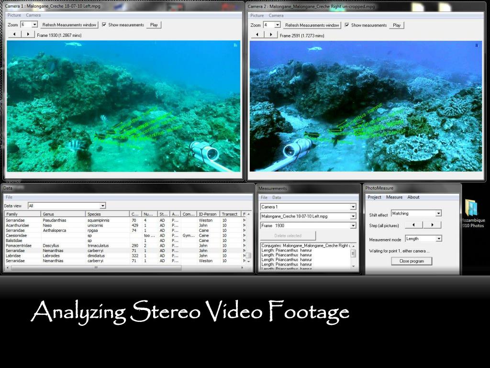Open the Frame 1930 dropdown in Measurements
The image size is (490, 368).
pos(353,226)
